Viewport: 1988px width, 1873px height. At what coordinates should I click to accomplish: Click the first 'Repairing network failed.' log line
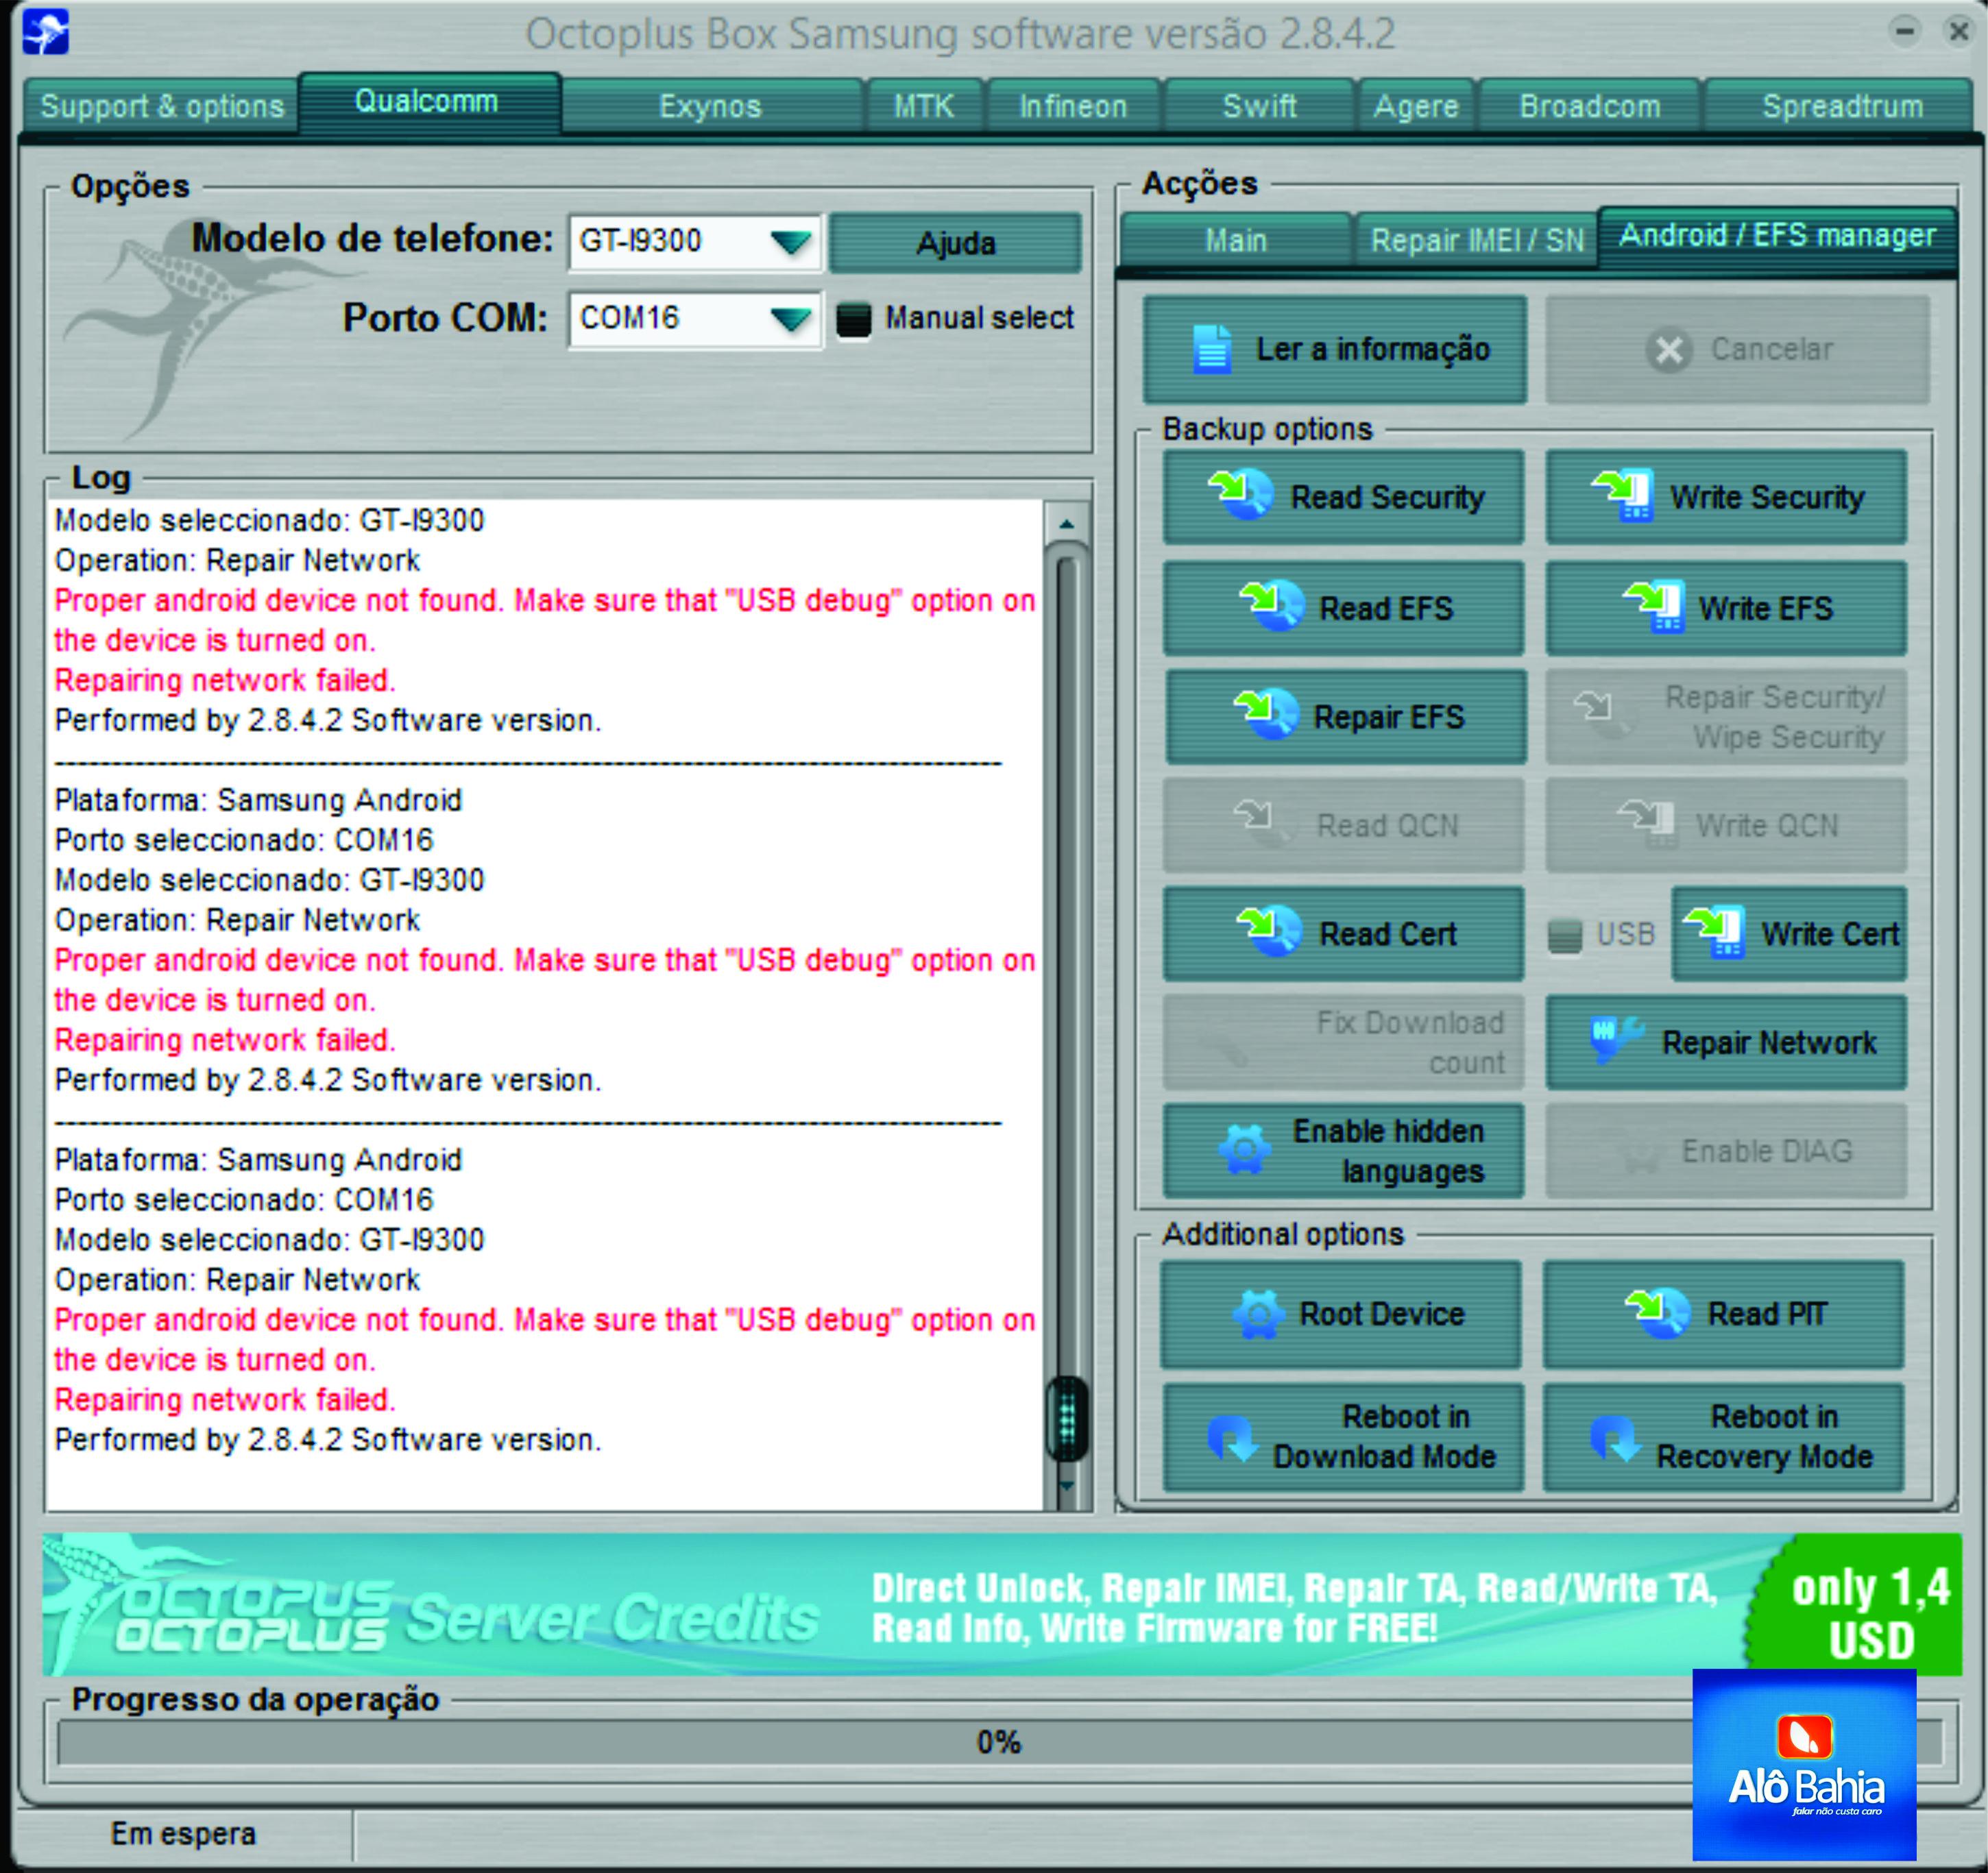225,681
